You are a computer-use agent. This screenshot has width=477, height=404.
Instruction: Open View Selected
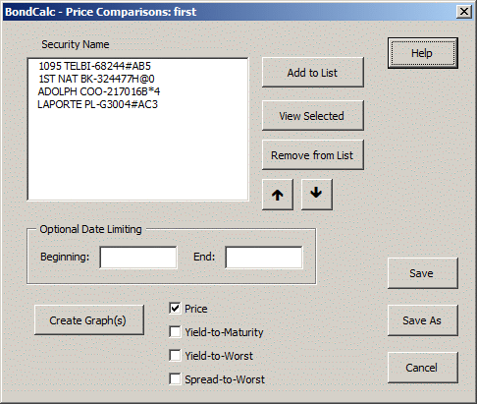(313, 116)
